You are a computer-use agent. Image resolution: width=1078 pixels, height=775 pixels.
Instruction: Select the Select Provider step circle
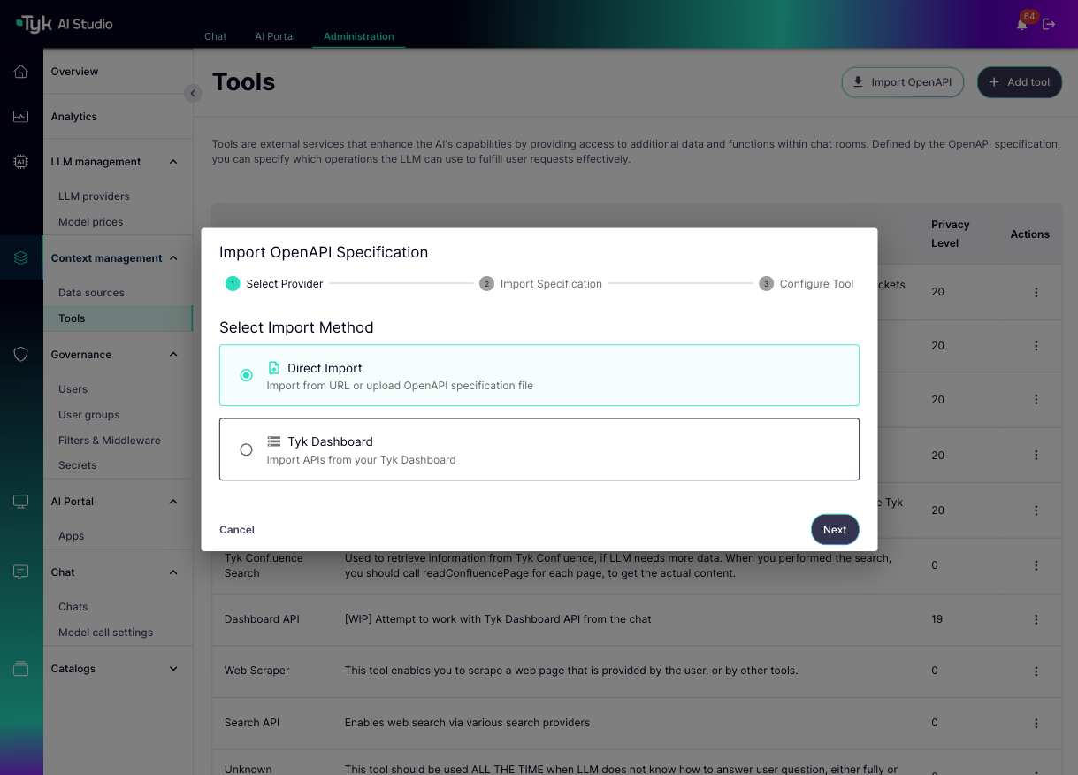(231, 283)
